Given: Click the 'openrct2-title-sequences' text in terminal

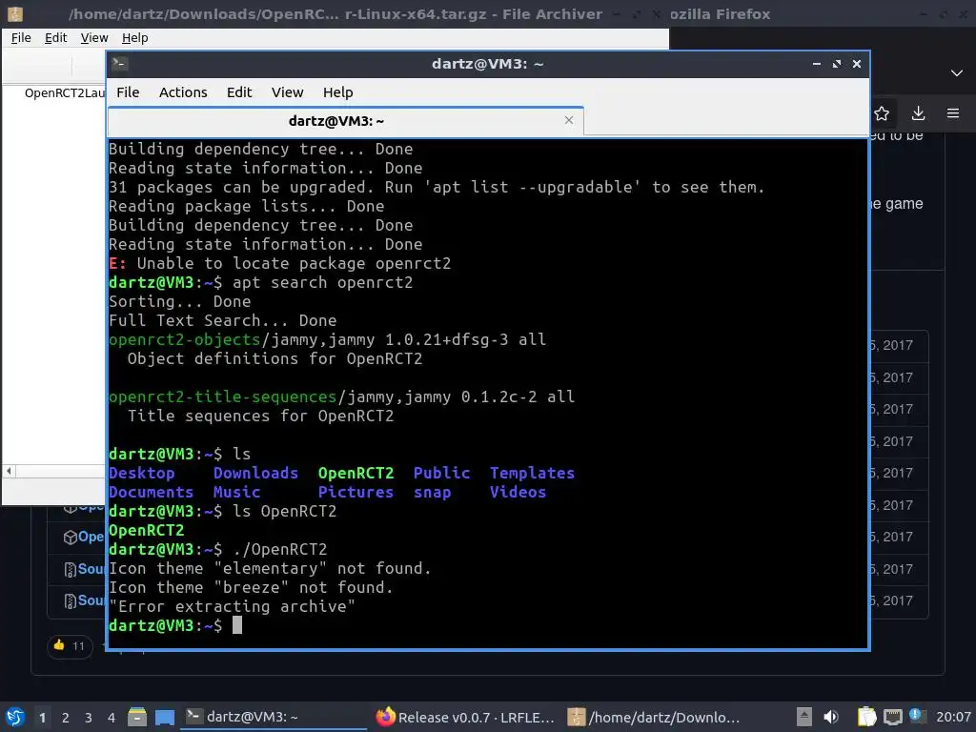Looking at the screenshot, I should (222, 397).
